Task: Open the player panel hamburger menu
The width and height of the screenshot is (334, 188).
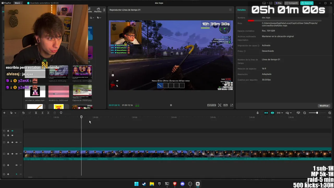Action: (230, 10)
